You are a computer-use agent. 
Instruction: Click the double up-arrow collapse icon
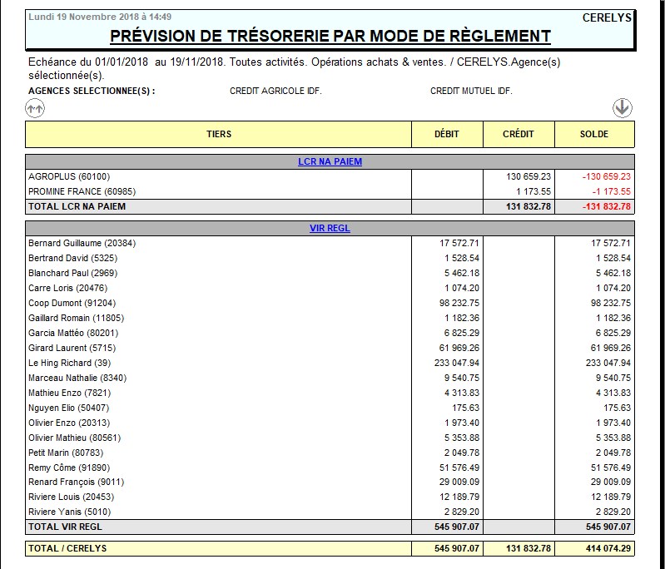(35, 107)
